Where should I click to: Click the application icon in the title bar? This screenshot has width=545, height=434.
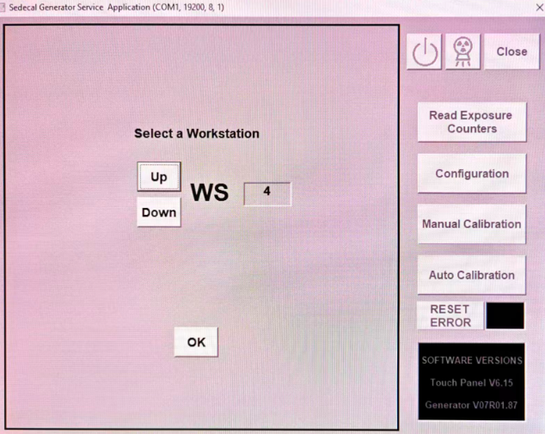pyautogui.click(x=3, y=7)
